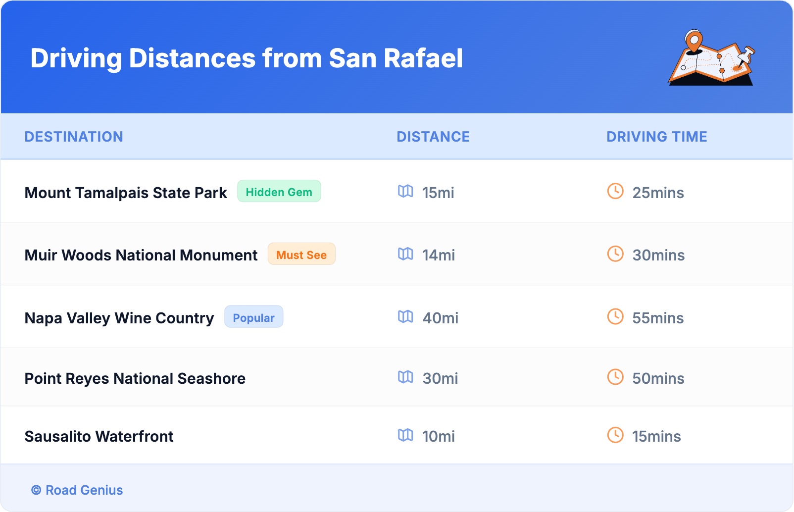Screen dimensions: 794x512
Task: Click the Driving Time column header
Action: [x=656, y=137]
